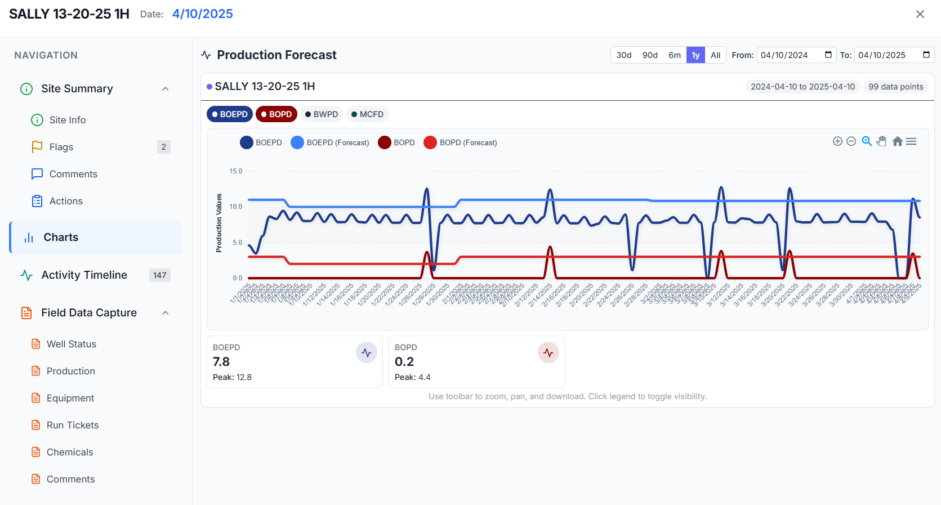Click the zoom in icon on the chart toolbar
The width and height of the screenshot is (941, 505).
click(x=838, y=141)
